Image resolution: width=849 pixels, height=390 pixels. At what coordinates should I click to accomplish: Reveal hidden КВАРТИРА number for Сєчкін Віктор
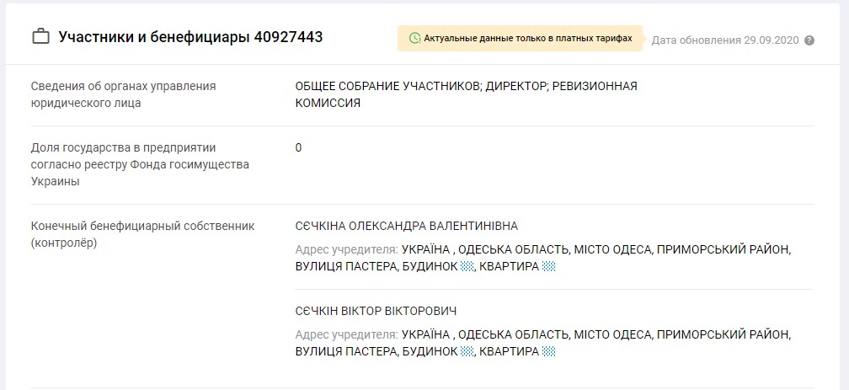point(548,351)
